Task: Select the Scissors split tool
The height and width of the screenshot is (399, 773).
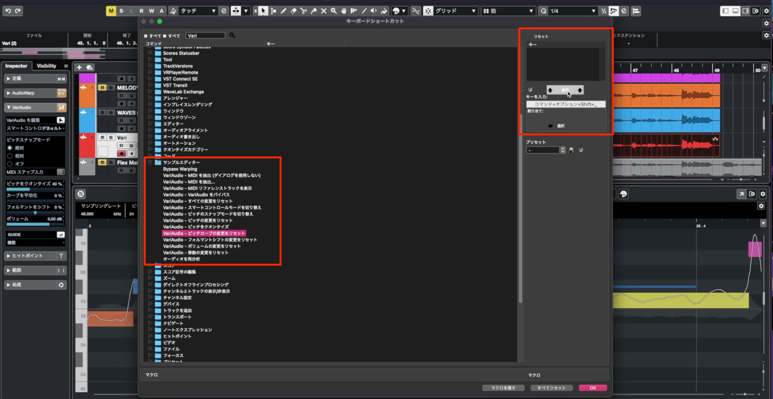Action: pos(303,11)
